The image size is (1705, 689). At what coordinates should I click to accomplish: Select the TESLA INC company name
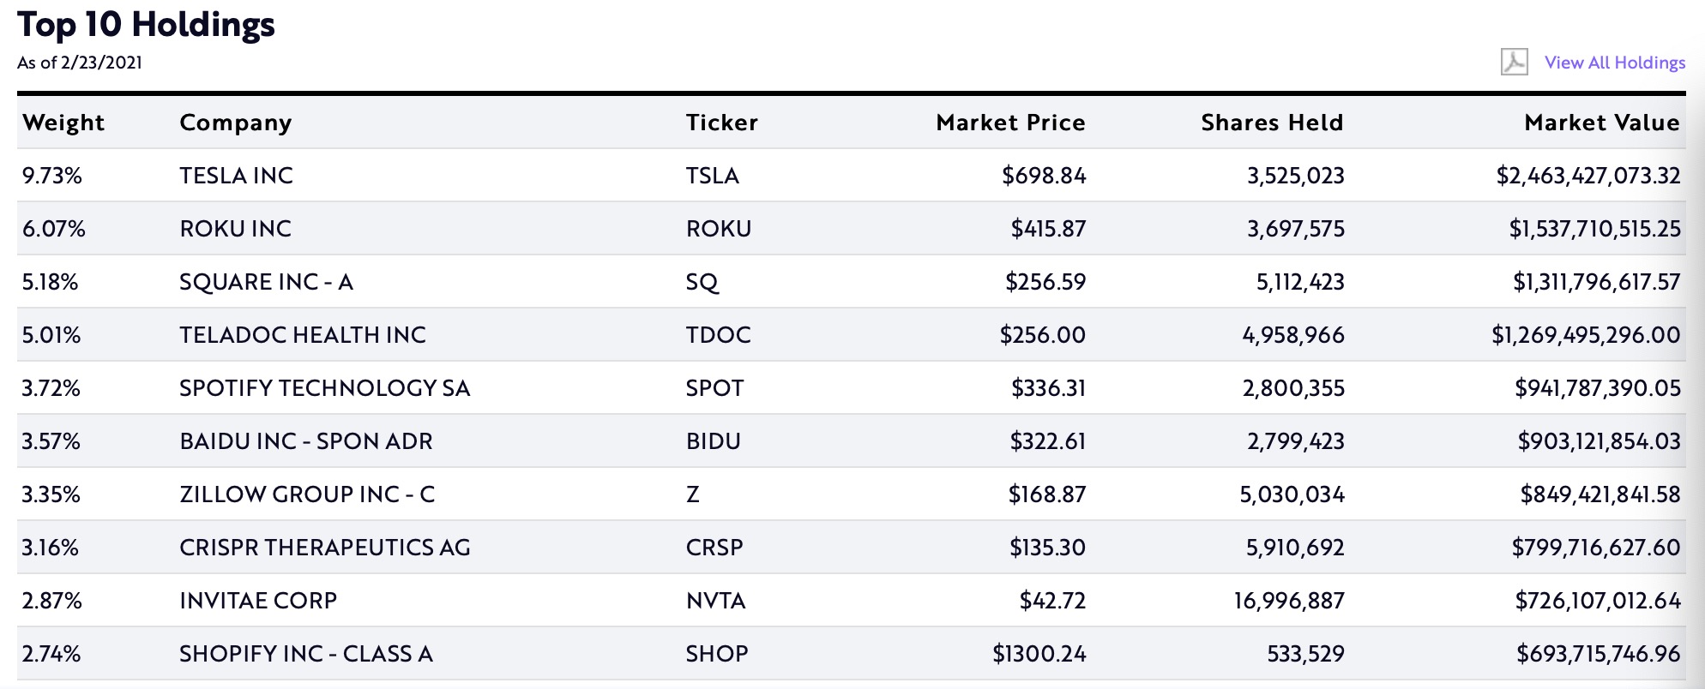tap(237, 176)
